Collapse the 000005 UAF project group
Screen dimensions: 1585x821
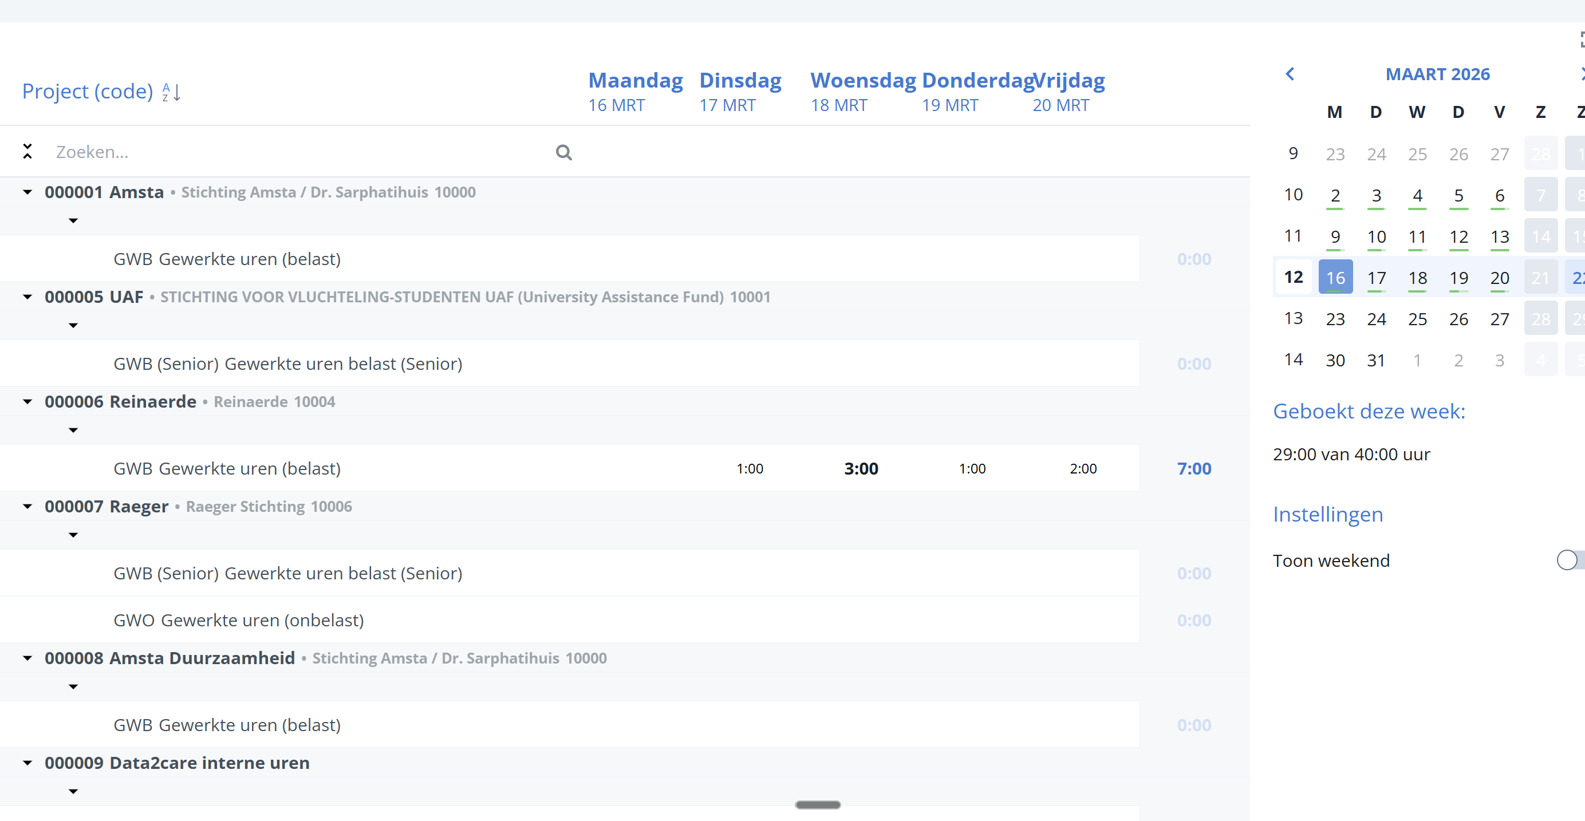pyautogui.click(x=27, y=297)
